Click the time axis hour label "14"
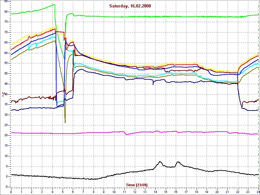This screenshot has height=195, width=260. 156,191
